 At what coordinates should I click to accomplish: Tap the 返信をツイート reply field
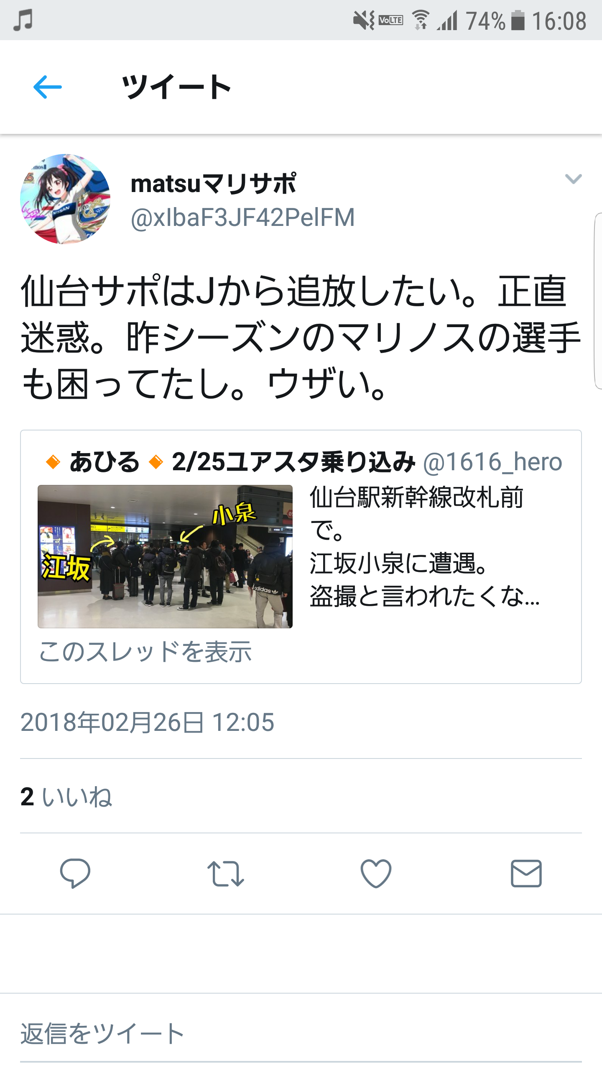[301, 1033]
